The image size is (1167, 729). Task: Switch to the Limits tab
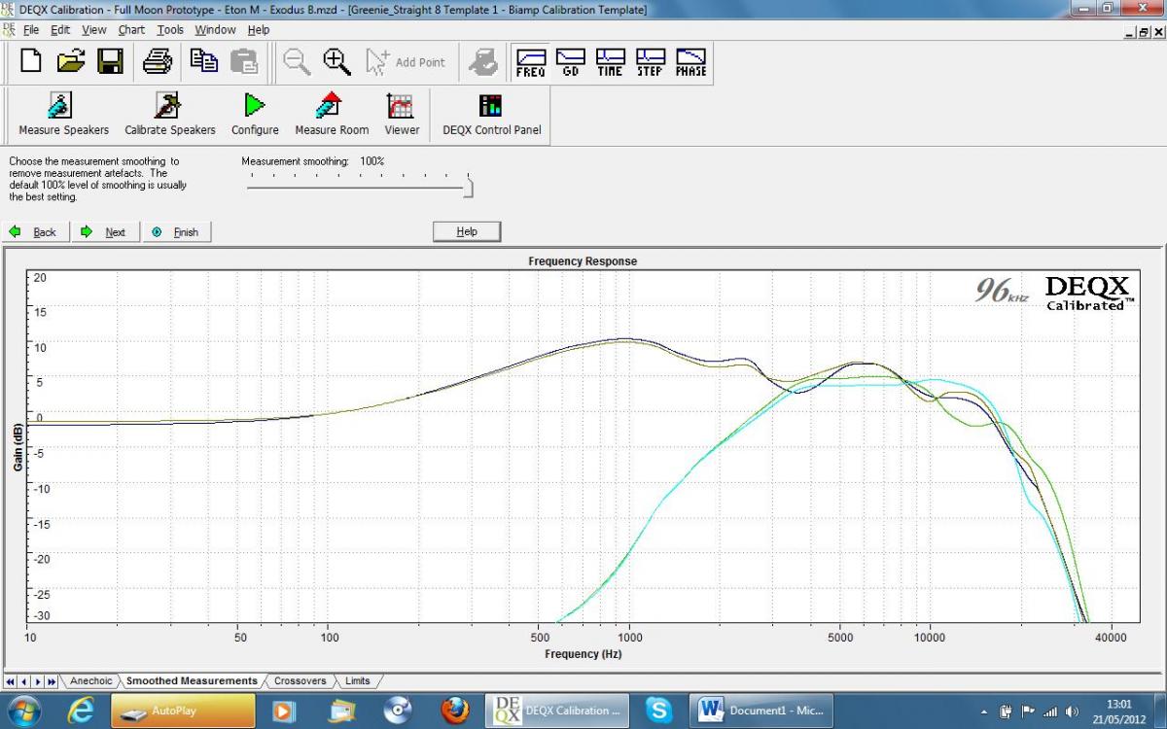[x=358, y=681]
